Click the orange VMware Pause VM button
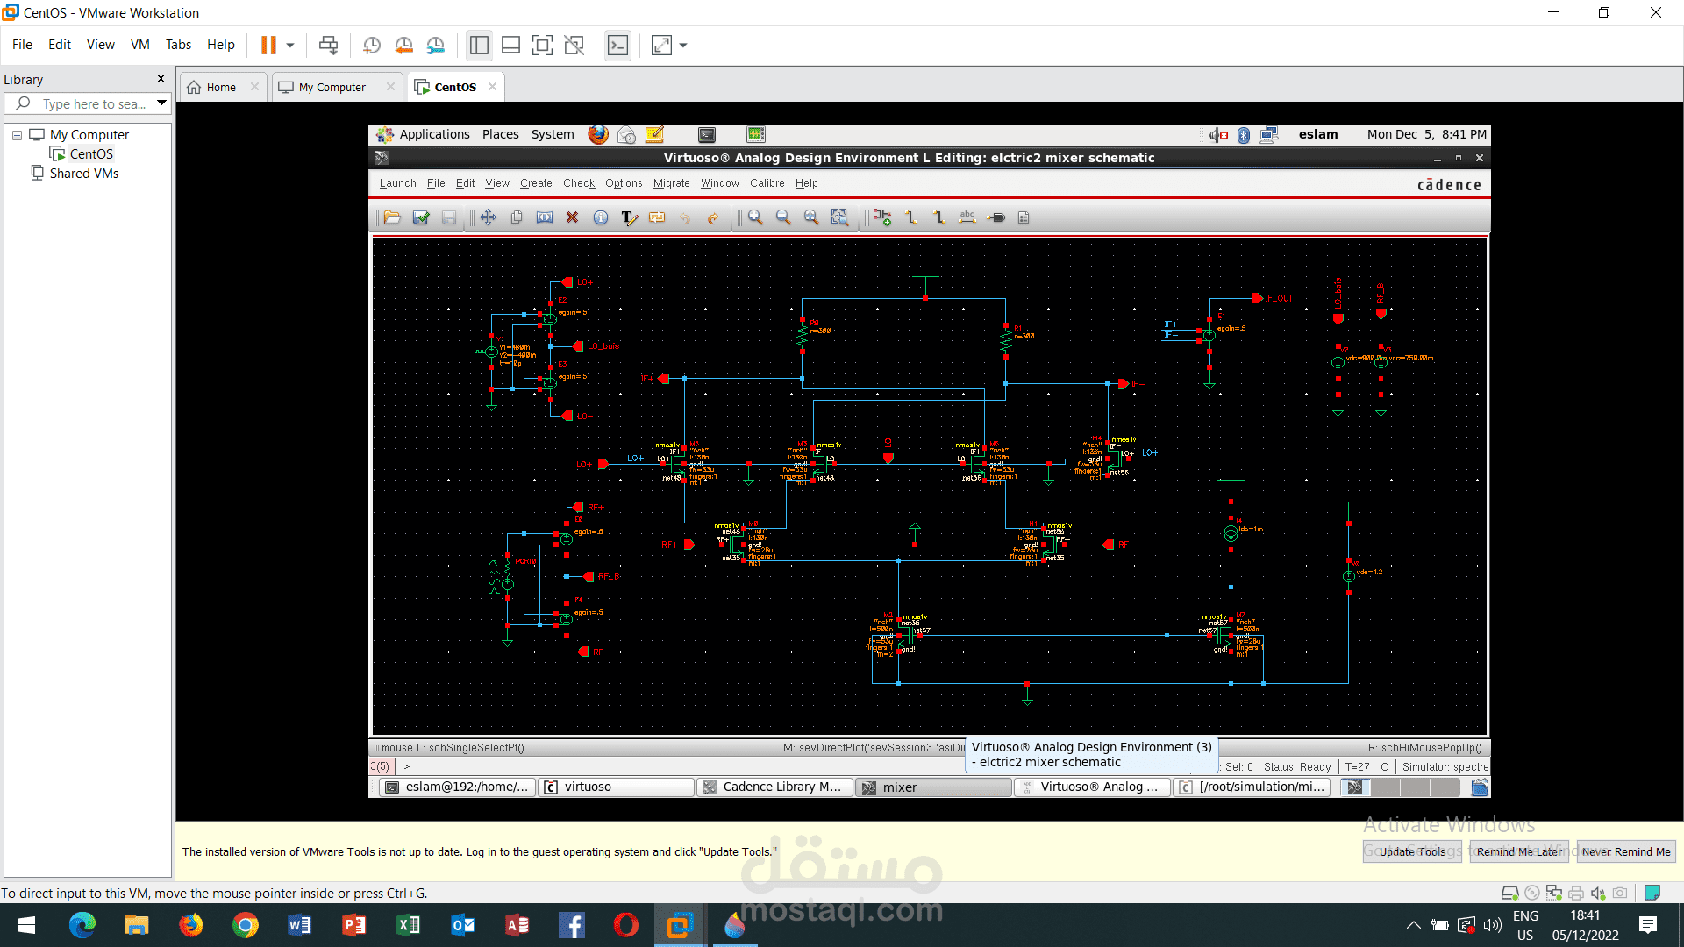 [268, 45]
